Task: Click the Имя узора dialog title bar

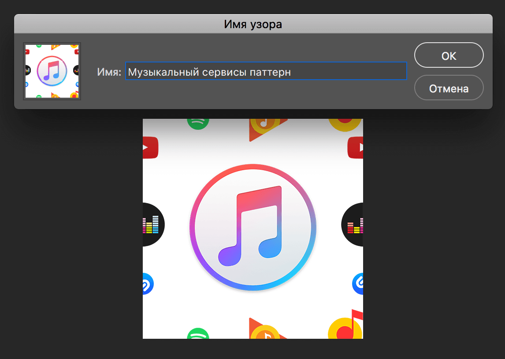Action: (x=253, y=24)
